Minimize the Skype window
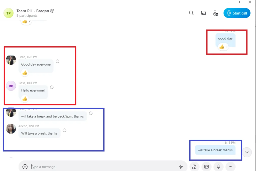The image size is (256, 171). (227, 2)
